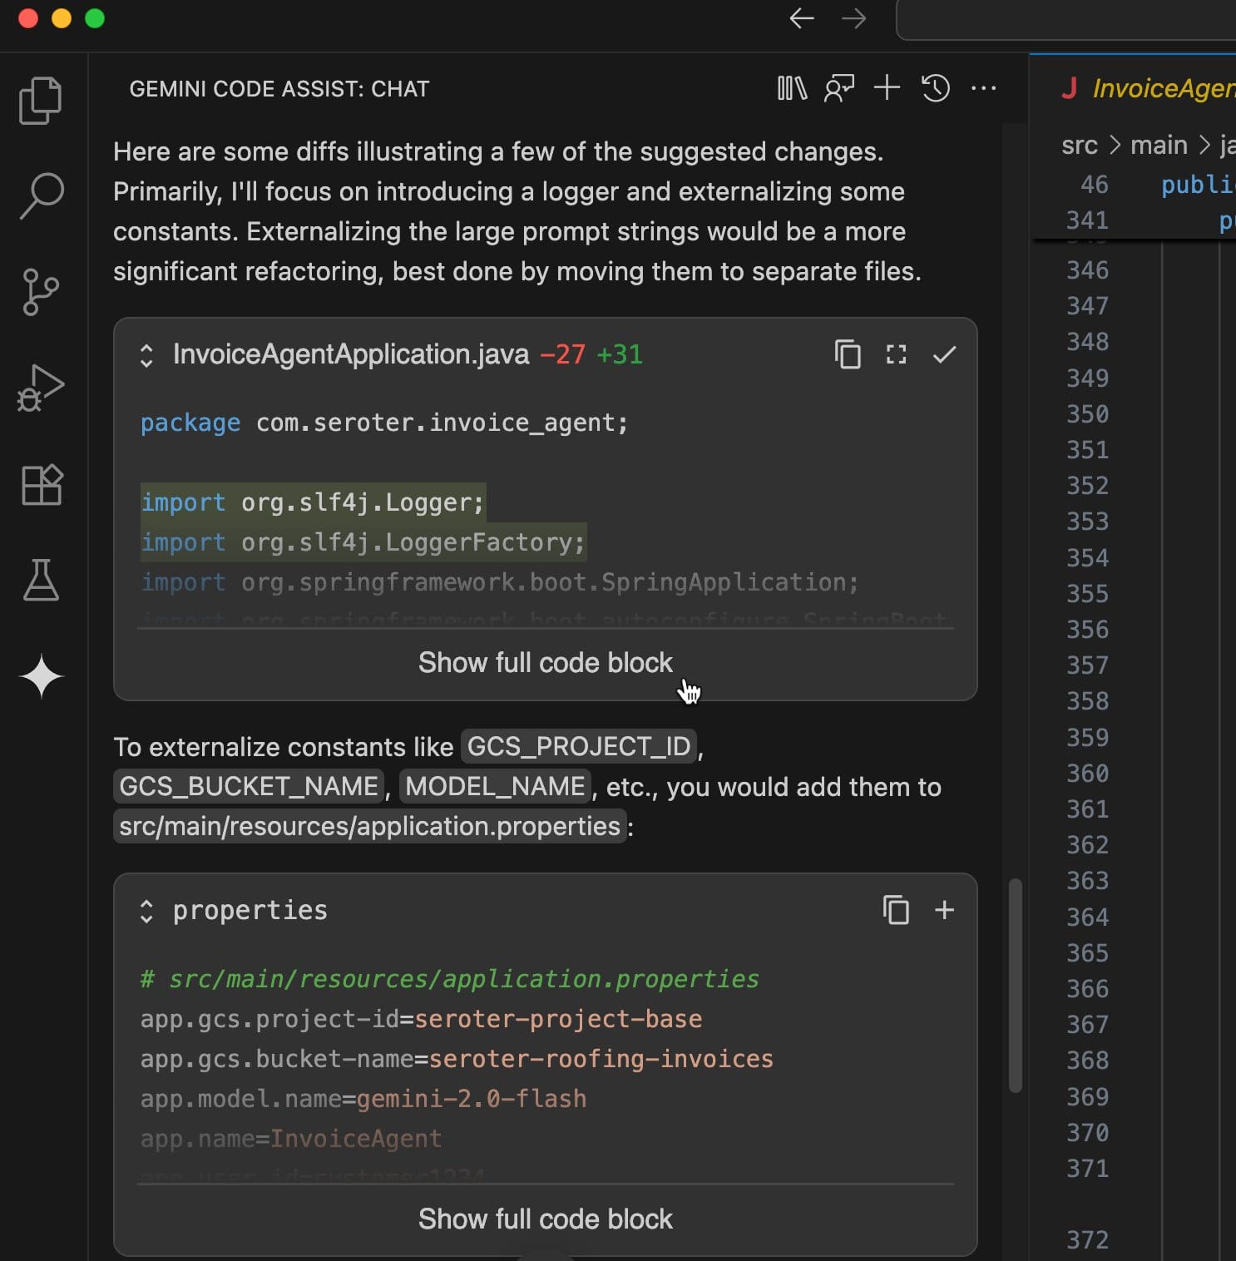Click the prompt library icon in chat header
Screen dimensions: 1236x1261
coord(792,88)
